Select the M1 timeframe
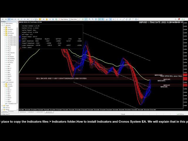This screenshot has height=141, width=188. coord(2,19)
